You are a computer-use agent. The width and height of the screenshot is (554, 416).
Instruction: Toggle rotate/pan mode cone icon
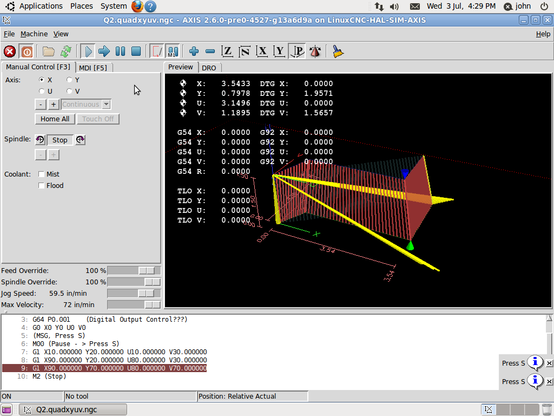pyautogui.click(x=315, y=51)
